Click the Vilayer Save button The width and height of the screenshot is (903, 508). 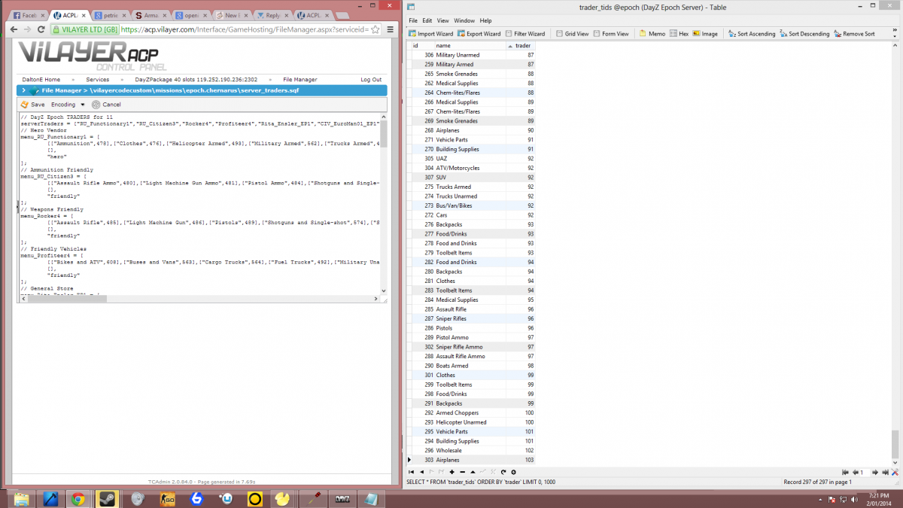click(x=32, y=105)
